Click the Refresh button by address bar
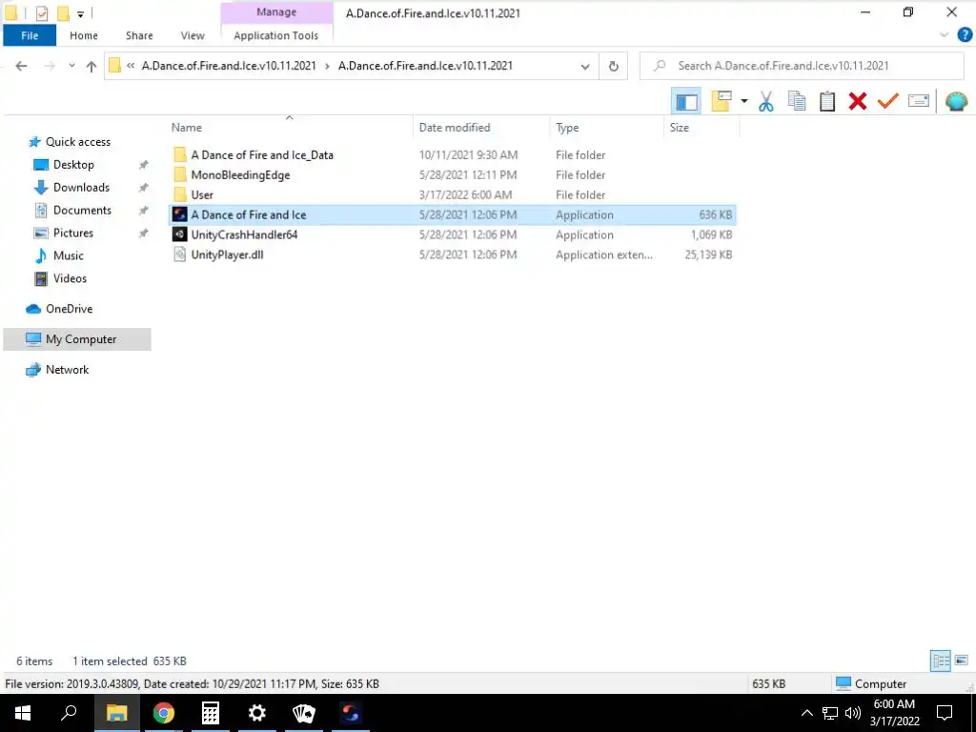The width and height of the screenshot is (976, 732). (613, 66)
